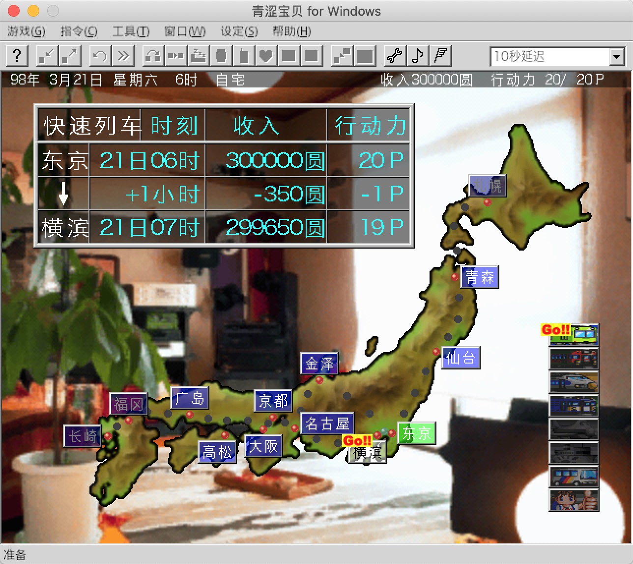633x564 pixels.
Task: Select the bullet train Shinkansen transport option
Action: point(574,382)
